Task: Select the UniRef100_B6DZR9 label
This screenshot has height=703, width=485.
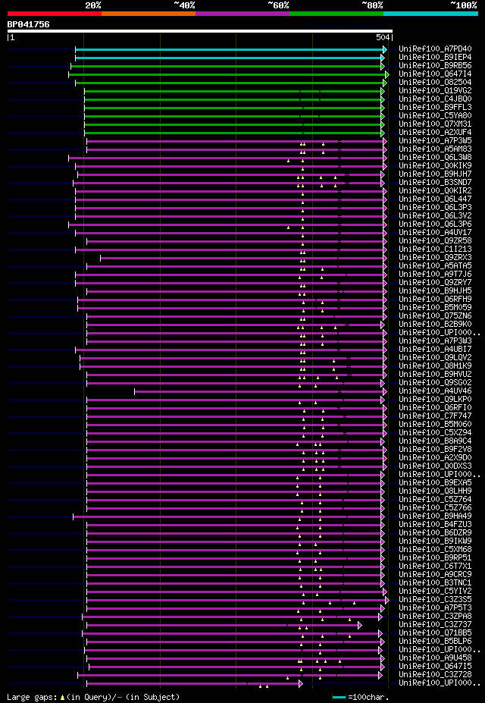Action: 435,534
